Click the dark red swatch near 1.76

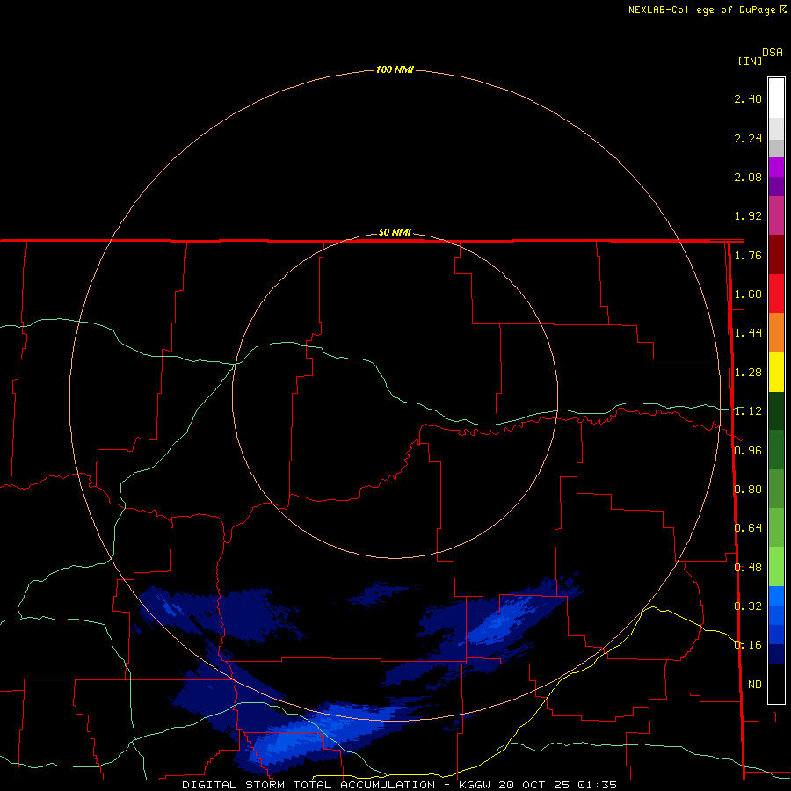point(776,255)
